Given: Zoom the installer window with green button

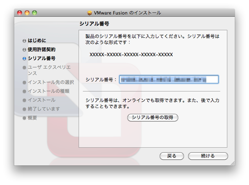Looking at the screenshot, I should coord(35,13).
